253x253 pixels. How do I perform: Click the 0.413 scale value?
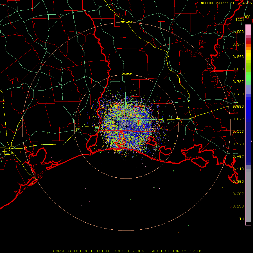coord(238,169)
